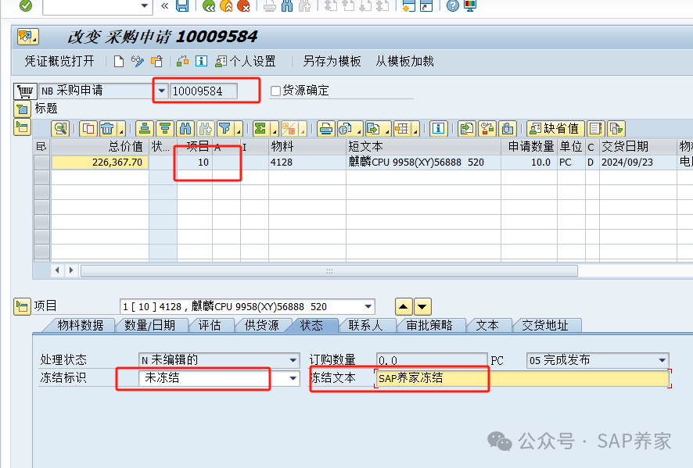The height and width of the screenshot is (468, 693).
Task: Click the Create new session icon
Action: tap(408, 5)
